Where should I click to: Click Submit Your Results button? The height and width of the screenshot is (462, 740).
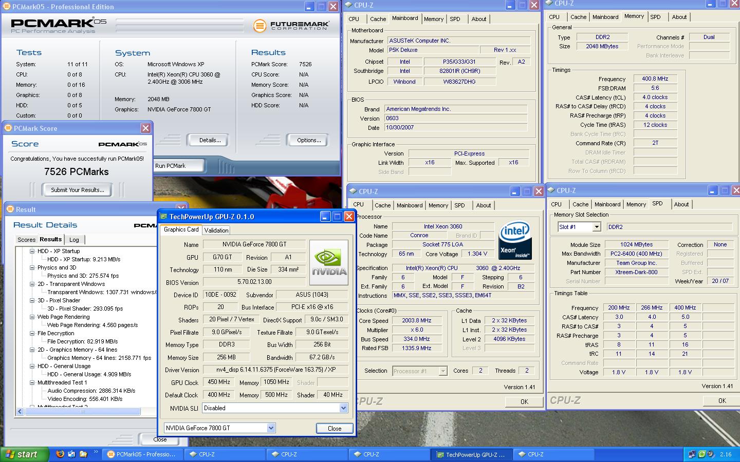tap(77, 190)
